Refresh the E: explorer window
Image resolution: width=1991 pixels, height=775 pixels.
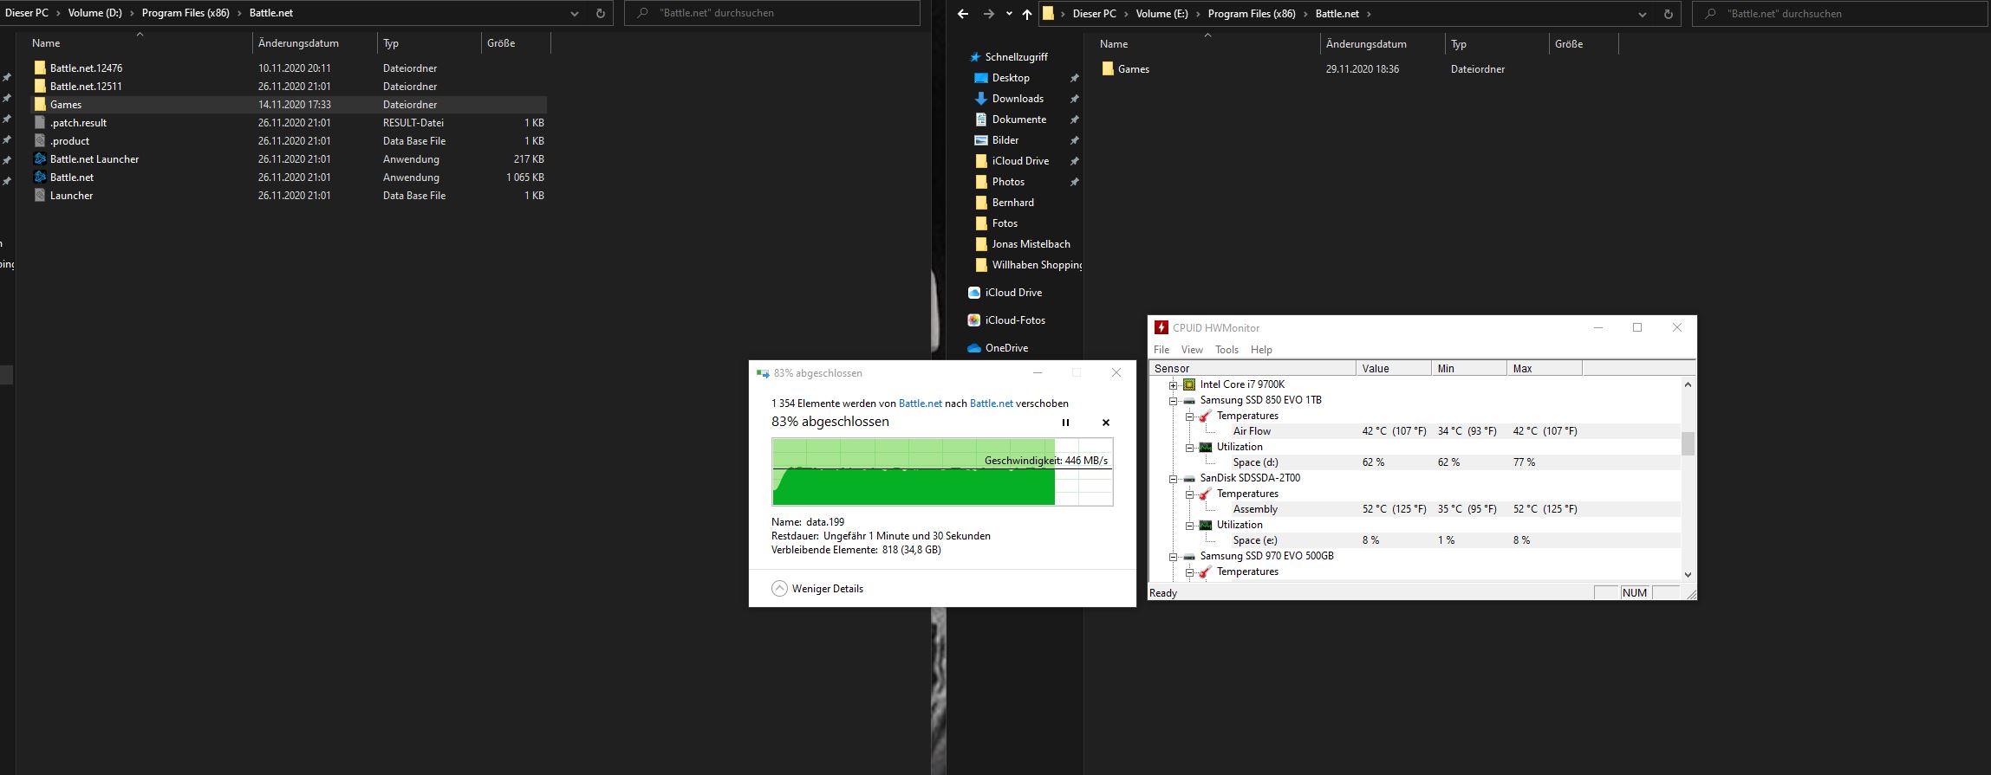[x=1669, y=14]
